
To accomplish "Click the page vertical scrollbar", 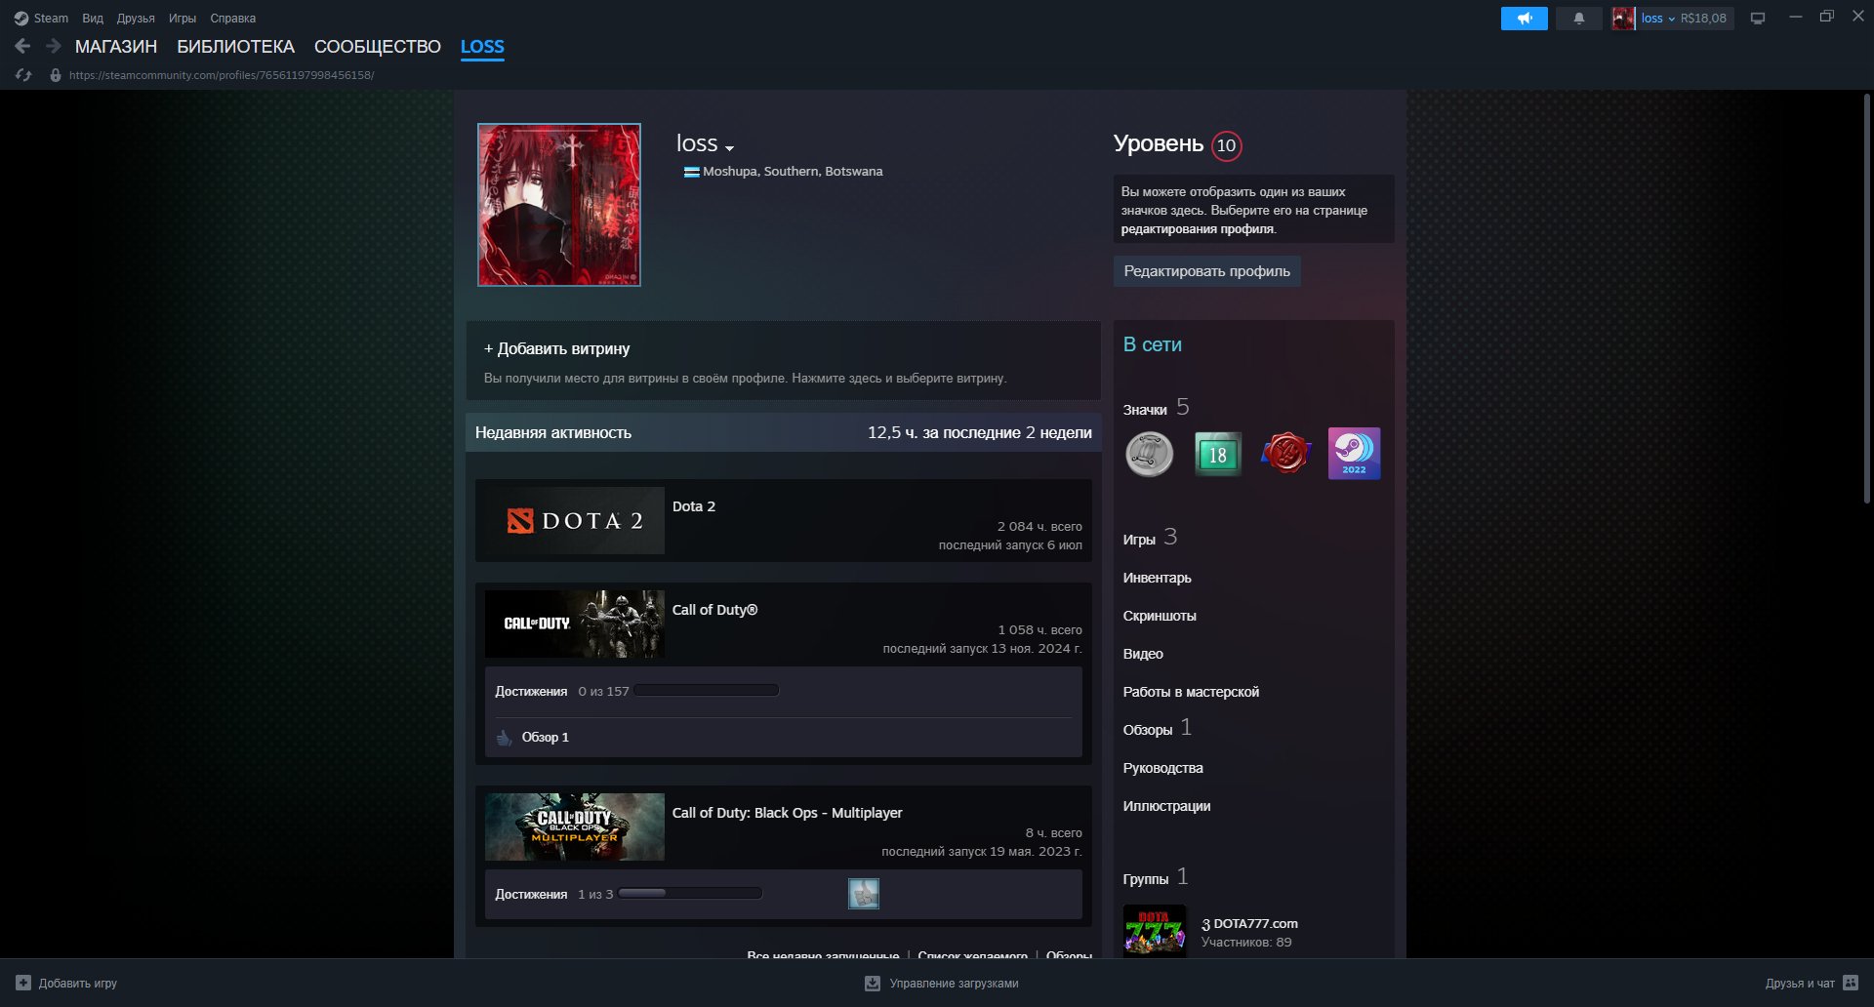I will point(1867,299).
